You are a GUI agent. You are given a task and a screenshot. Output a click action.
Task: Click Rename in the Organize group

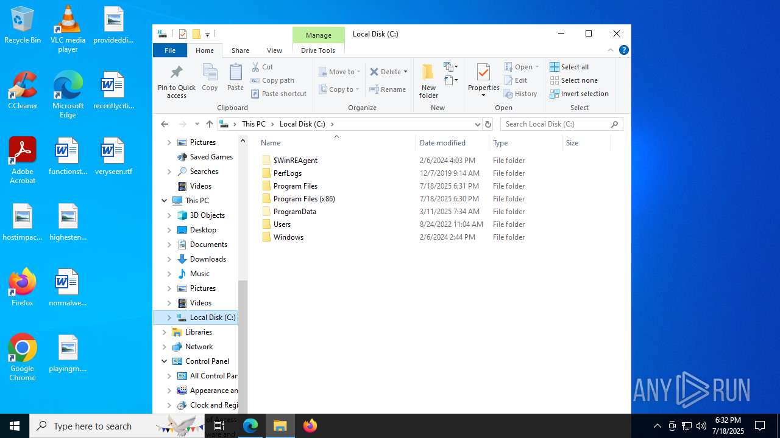click(388, 89)
